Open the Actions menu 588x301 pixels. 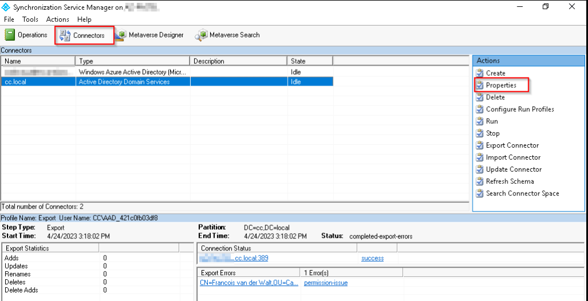57,20
